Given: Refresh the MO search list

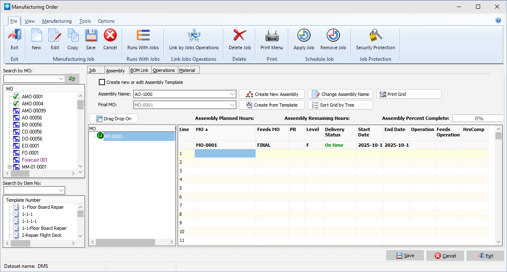Looking at the screenshot, I should point(72,79).
